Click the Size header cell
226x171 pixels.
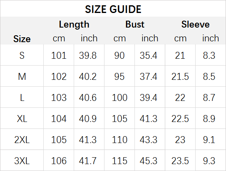[x=22, y=39]
